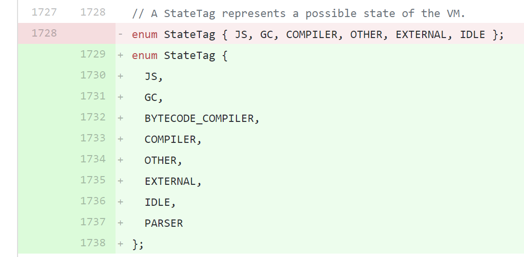Click the minus marker on removed enum line
The image size is (524, 257).
(x=120, y=35)
